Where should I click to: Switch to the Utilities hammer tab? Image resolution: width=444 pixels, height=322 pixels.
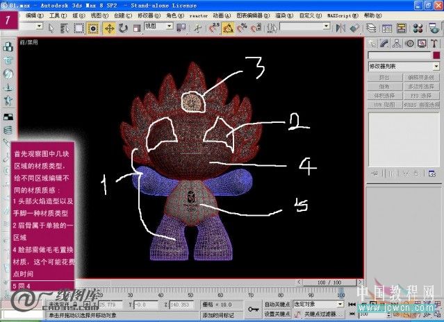(x=434, y=43)
